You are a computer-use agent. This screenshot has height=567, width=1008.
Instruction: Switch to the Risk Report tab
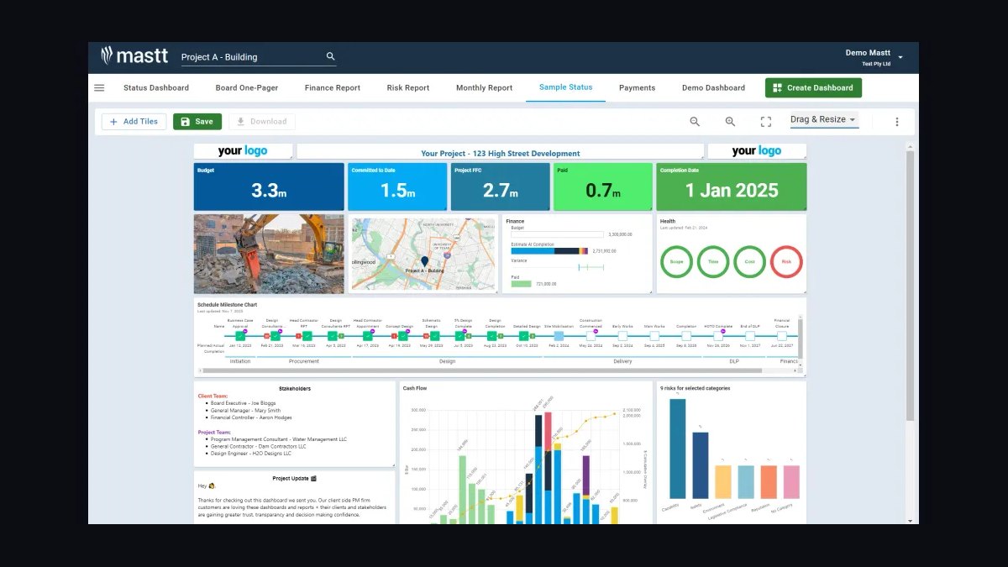(x=408, y=87)
